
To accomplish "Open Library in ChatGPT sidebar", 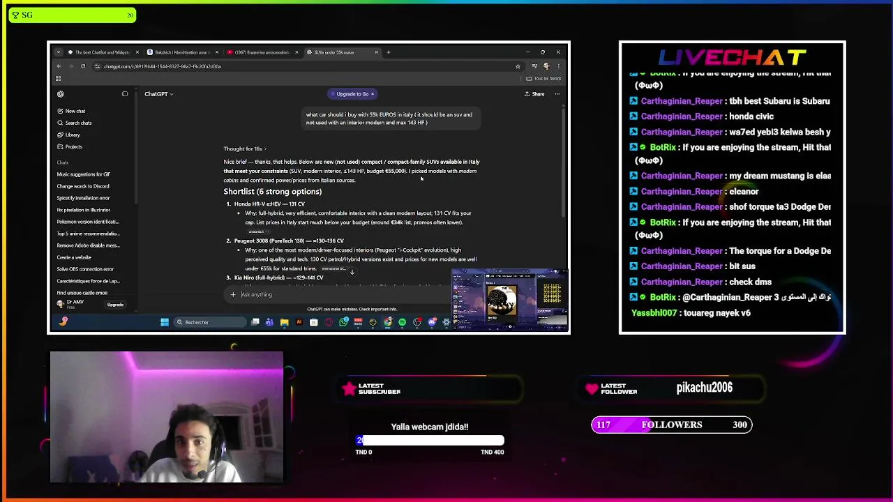I will pyautogui.click(x=69, y=135).
